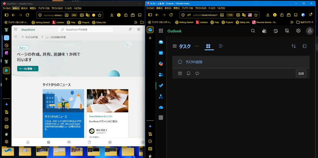318x158 pixels.
Task: Switch tasks to list view
Action: click(x=221, y=46)
